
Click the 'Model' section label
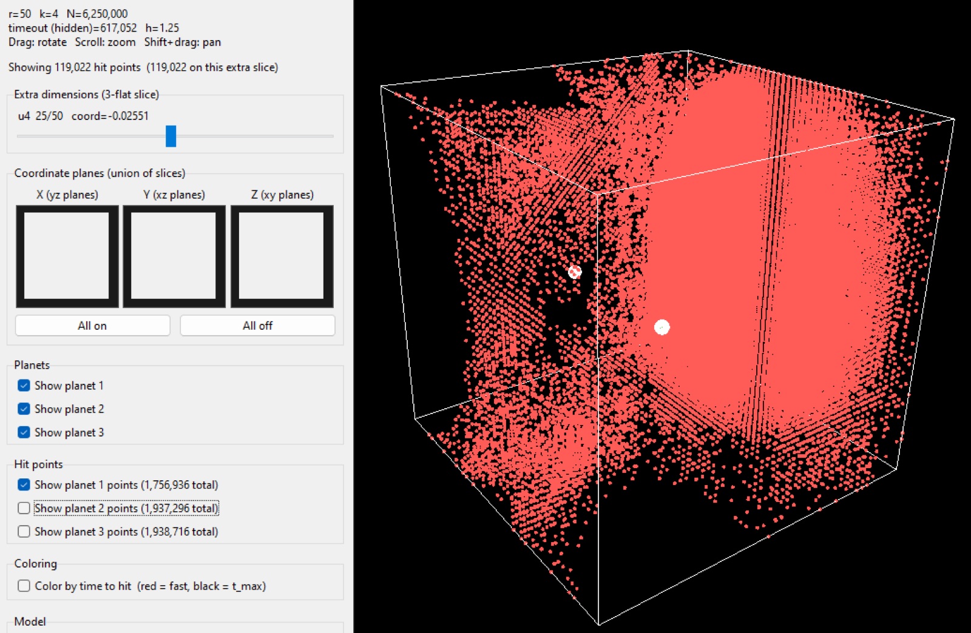point(30,621)
